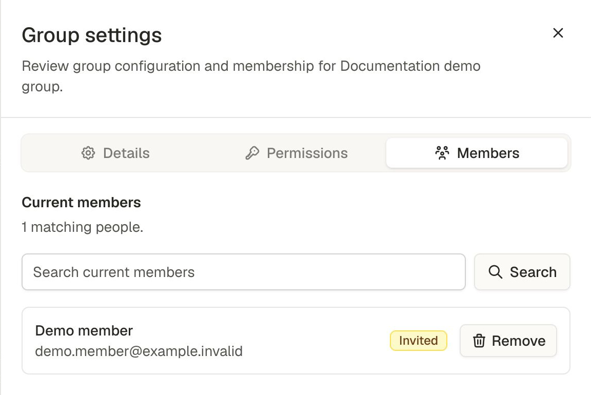The width and height of the screenshot is (591, 395).
Task: Click the Search button
Action: [522, 272]
